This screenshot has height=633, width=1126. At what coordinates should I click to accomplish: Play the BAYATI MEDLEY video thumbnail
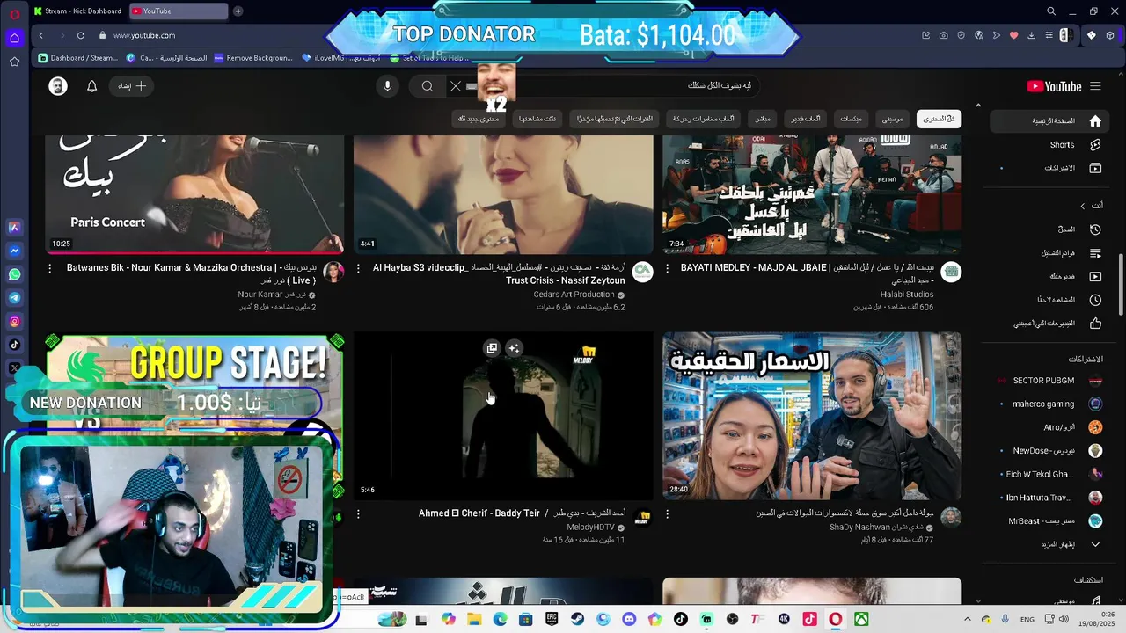(x=812, y=194)
